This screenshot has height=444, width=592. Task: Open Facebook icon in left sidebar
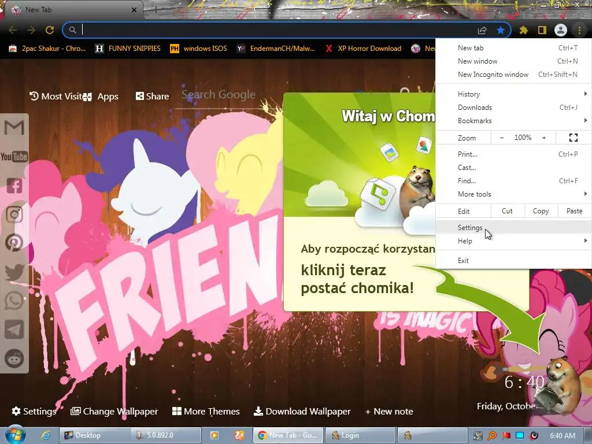tap(14, 186)
